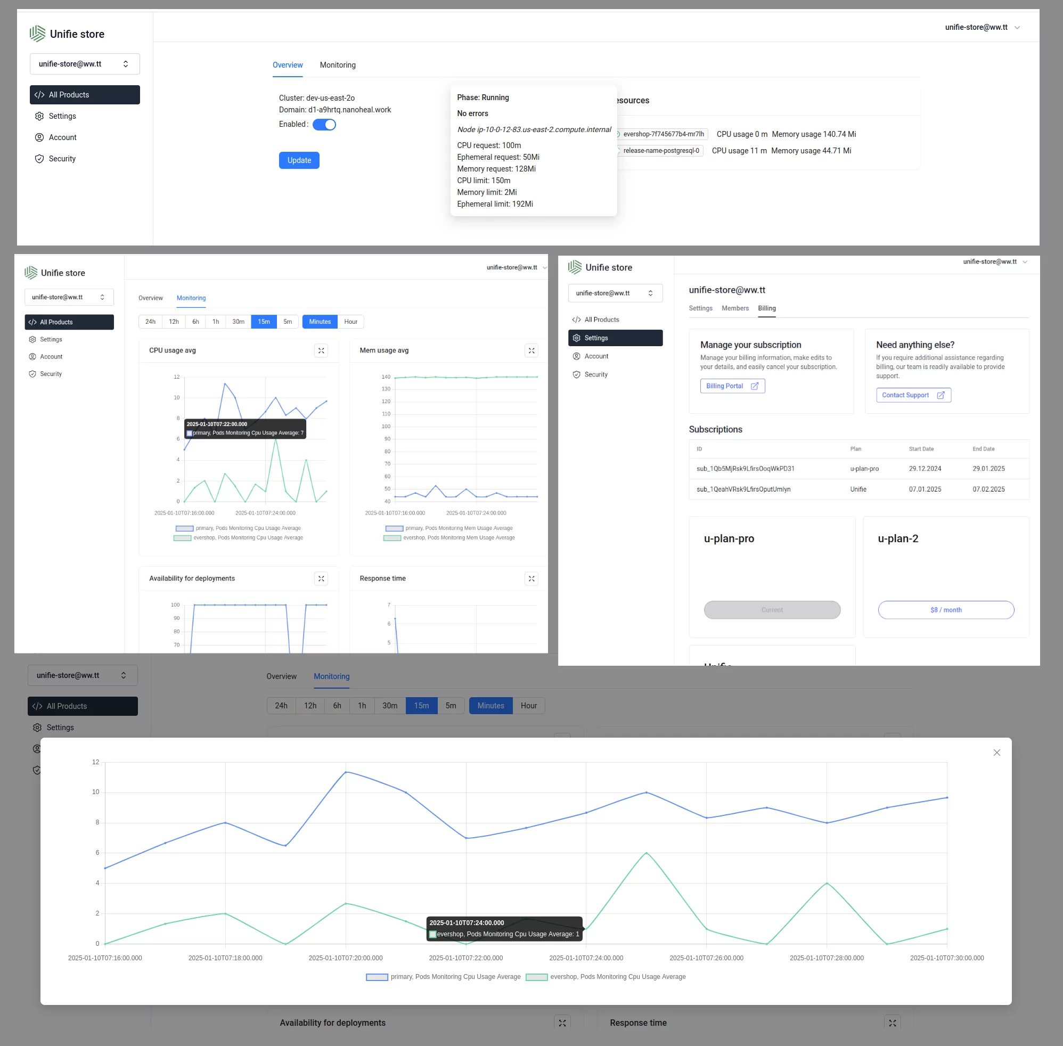Open workspace selector in billing panel sidebar
Screen dimensions: 1063x1046
point(615,293)
